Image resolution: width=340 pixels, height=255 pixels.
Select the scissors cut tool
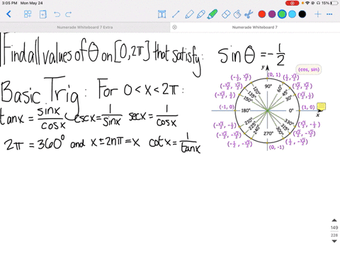tap(249, 14)
